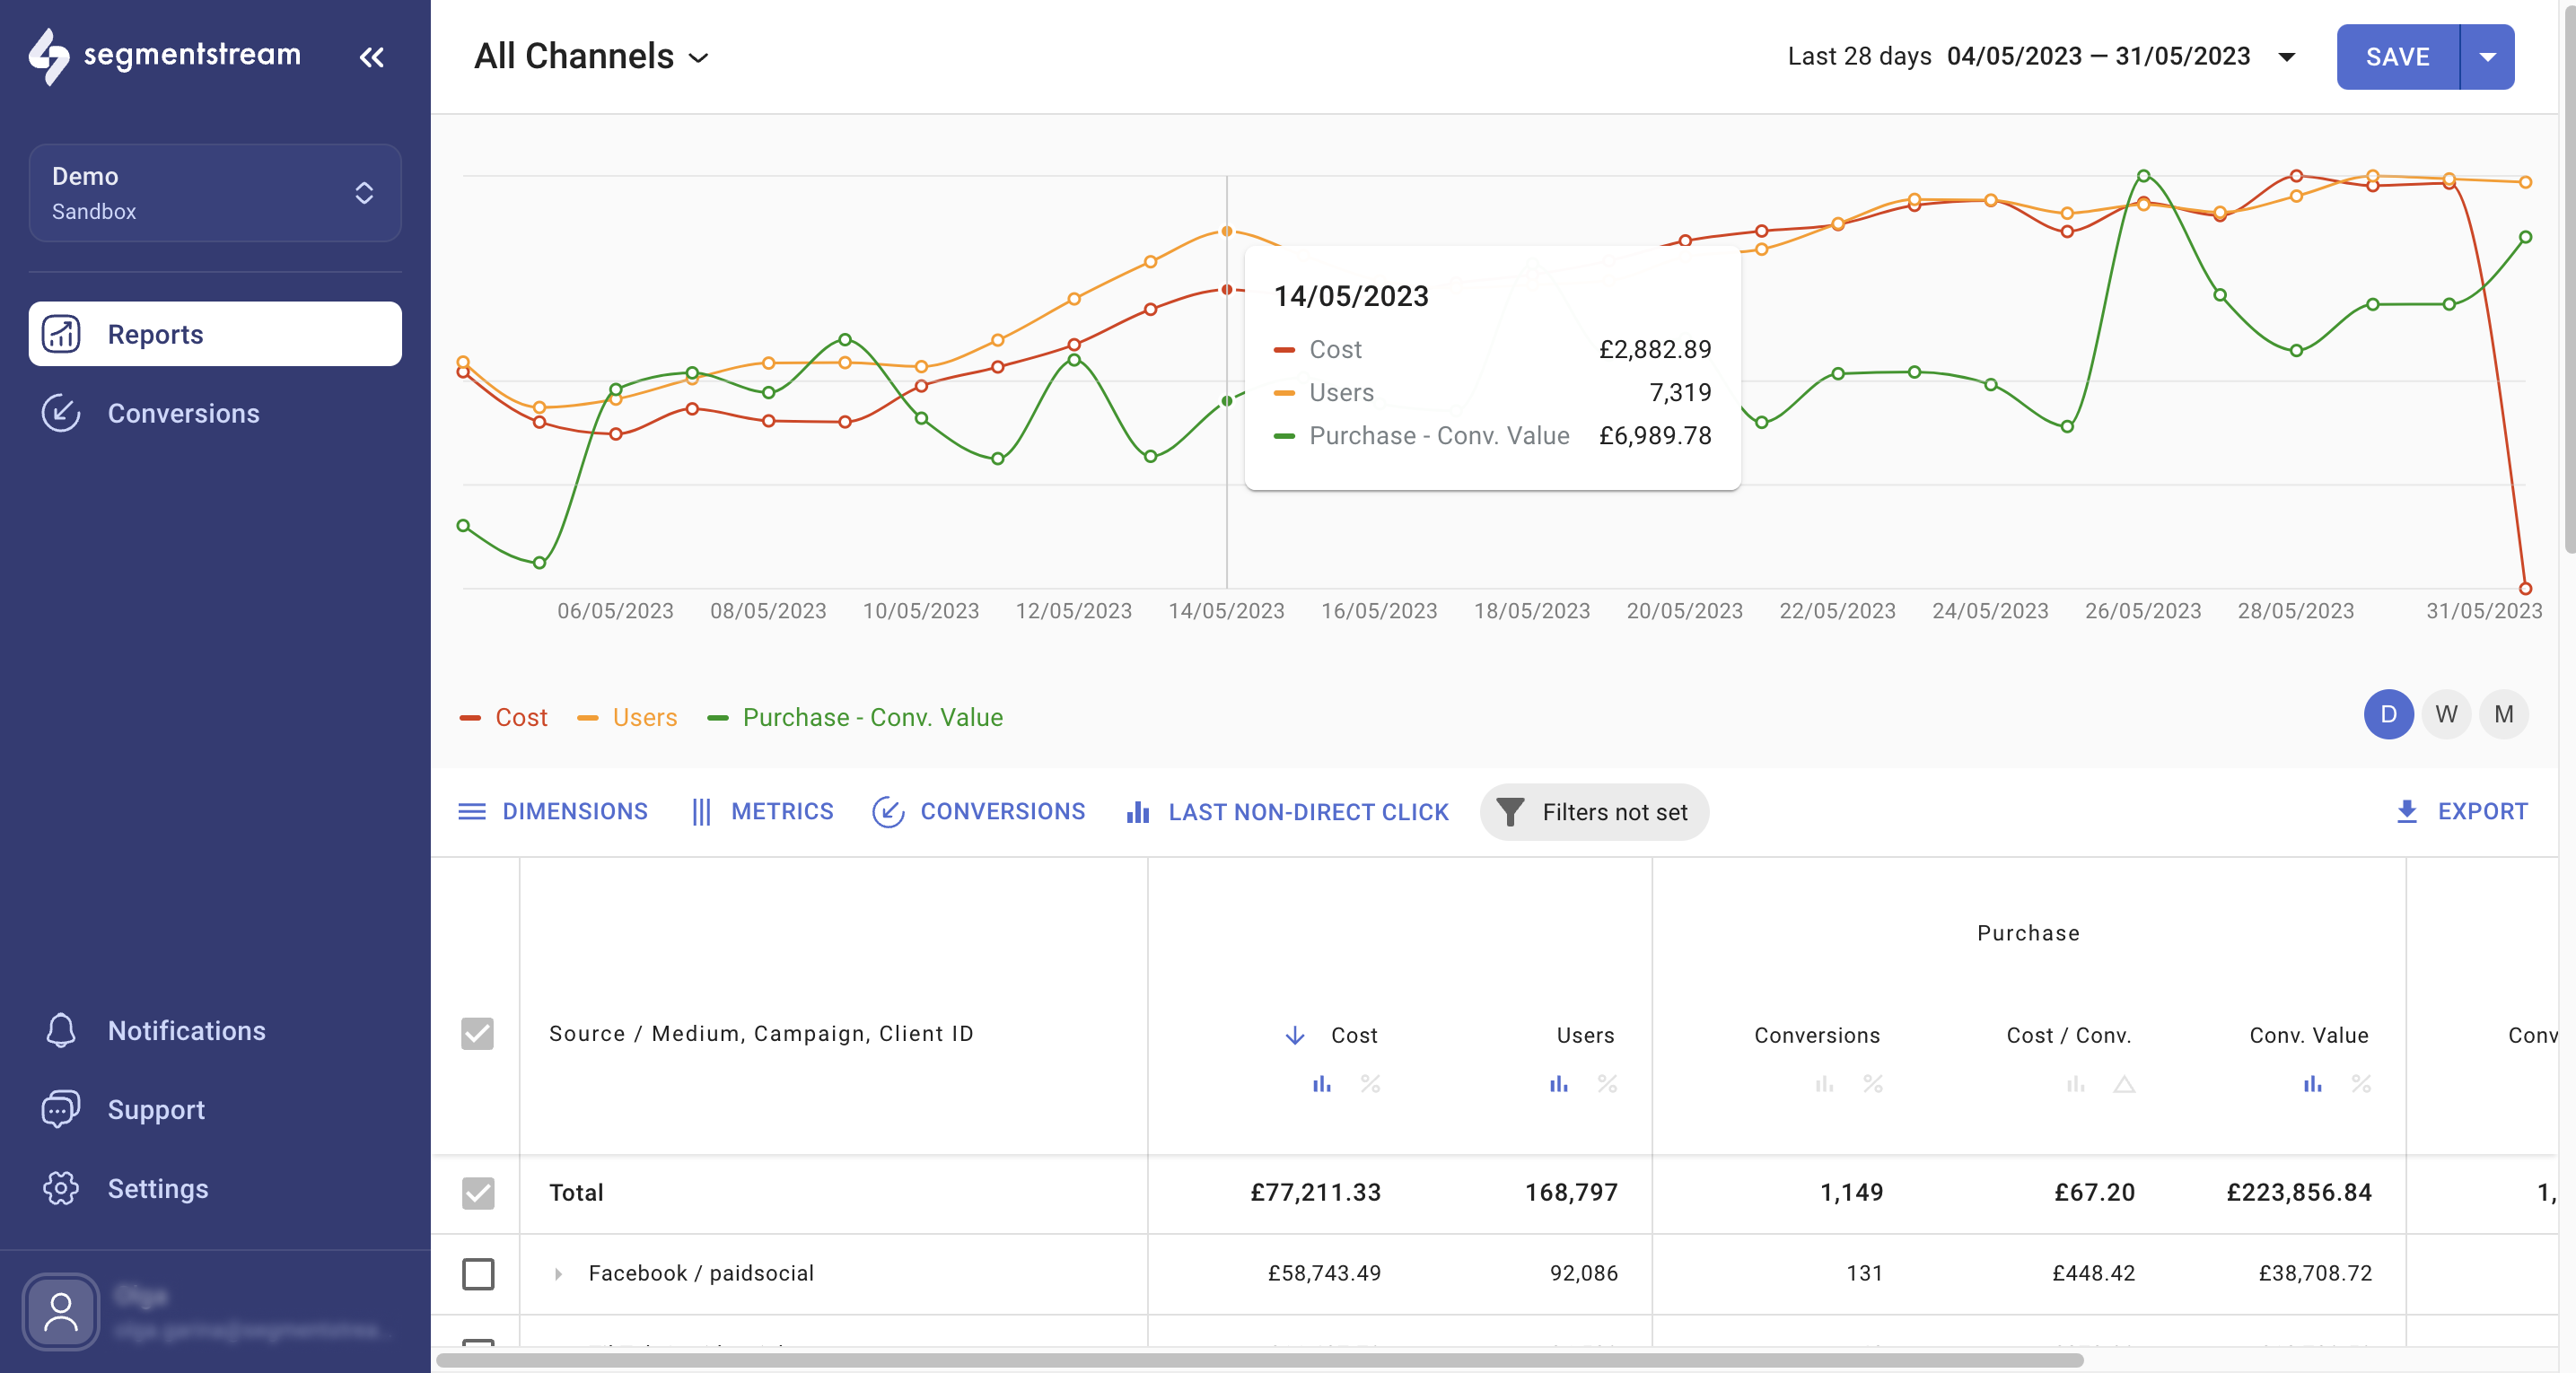Switch chart granularity to Monthly
2576x1373 pixels.
(2505, 714)
